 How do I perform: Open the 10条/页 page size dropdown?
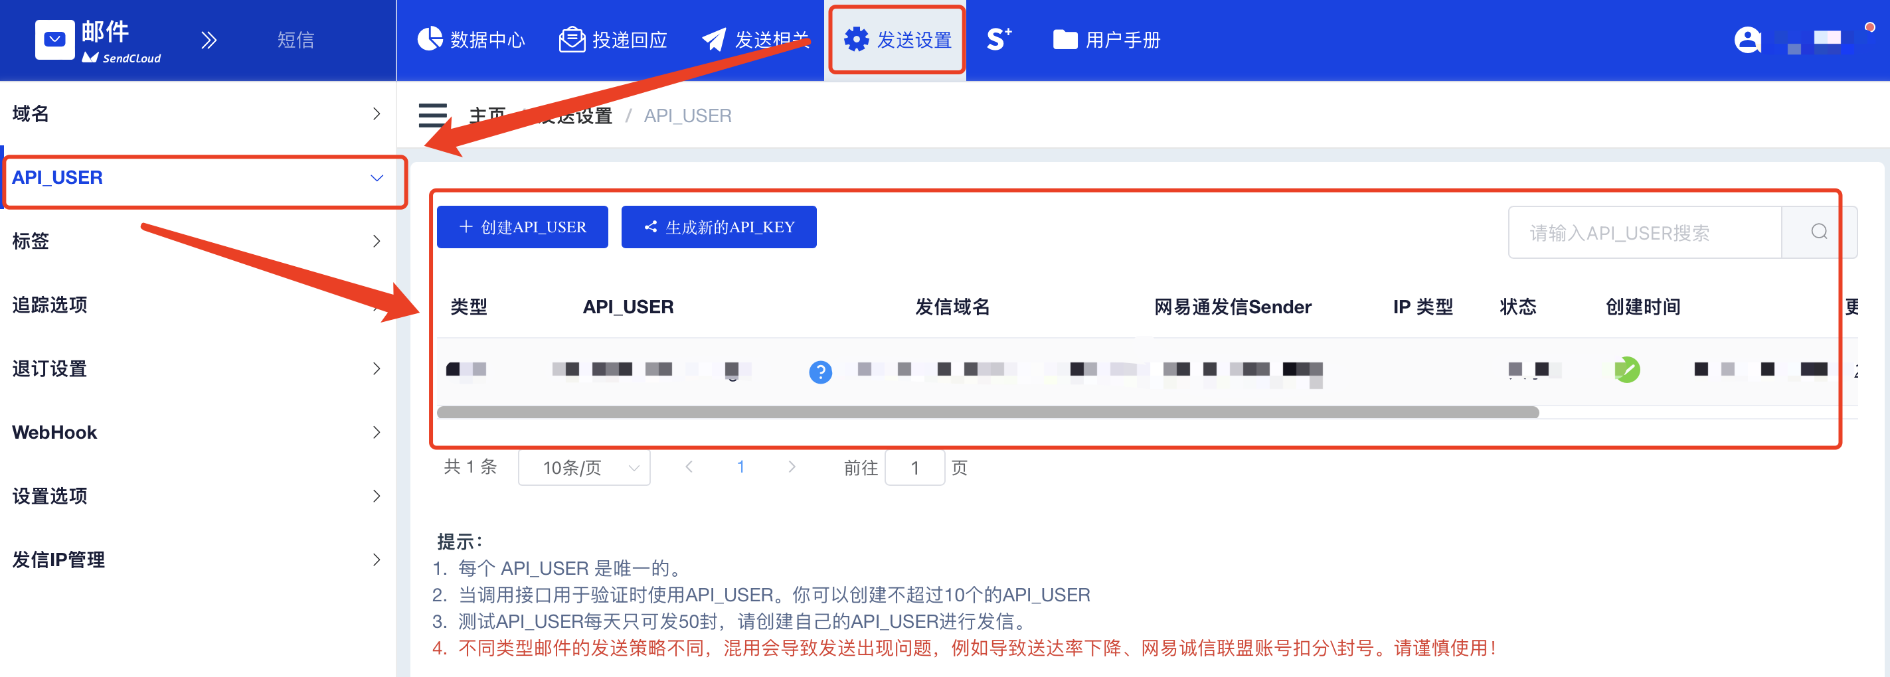[x=584, y=468]
